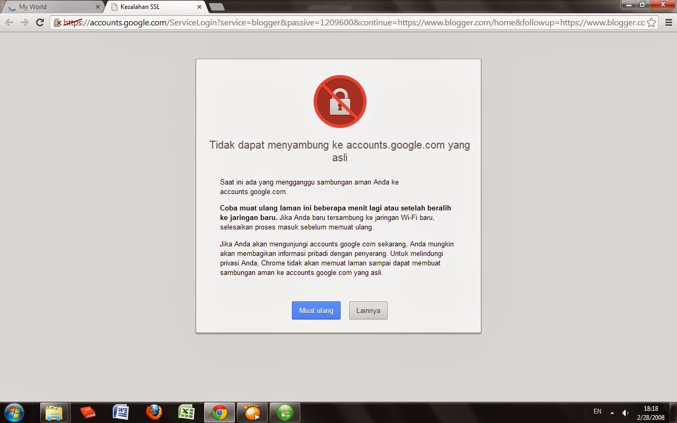The height and width of the screenshot is (423, 677).
Task: Click the Muat ulang button
Action: (x=316, y=310)
